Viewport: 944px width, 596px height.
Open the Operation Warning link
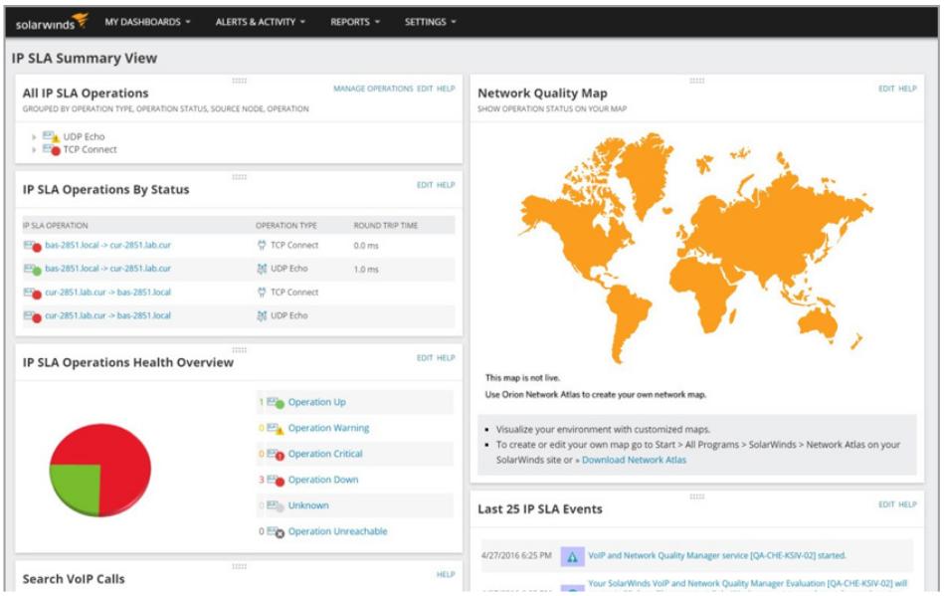(328, 428)
